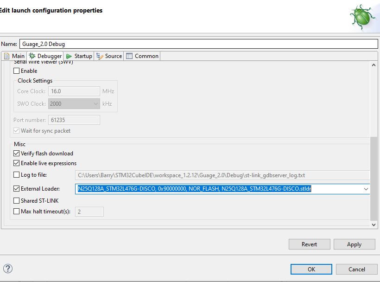The image size is (380, 282).
Task: Toggle Wait for sync packet checkbox
Action: [x=17, y=131]
